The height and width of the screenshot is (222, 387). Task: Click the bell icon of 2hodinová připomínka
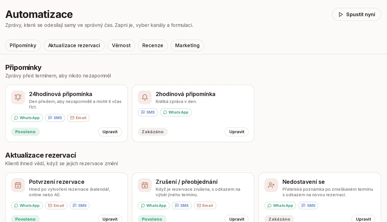pyautogui.click(x=145, y=97)
